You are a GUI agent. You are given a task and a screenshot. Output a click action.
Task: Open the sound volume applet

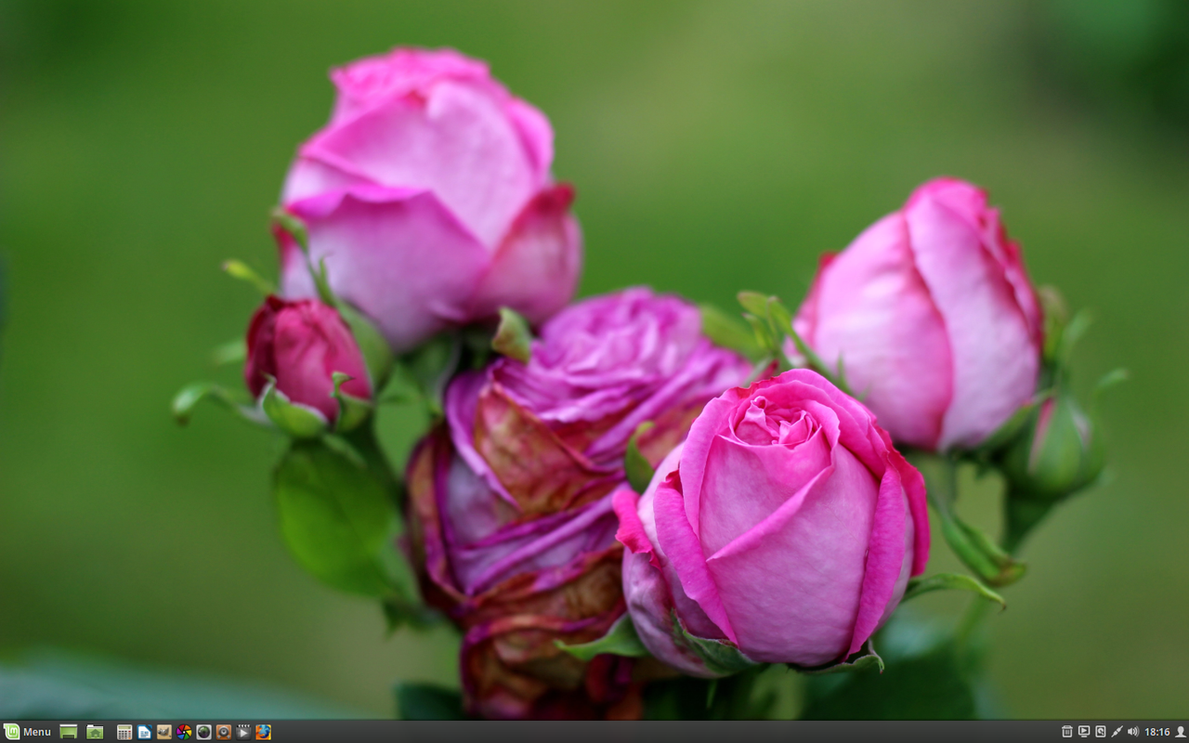point(1133,732)
